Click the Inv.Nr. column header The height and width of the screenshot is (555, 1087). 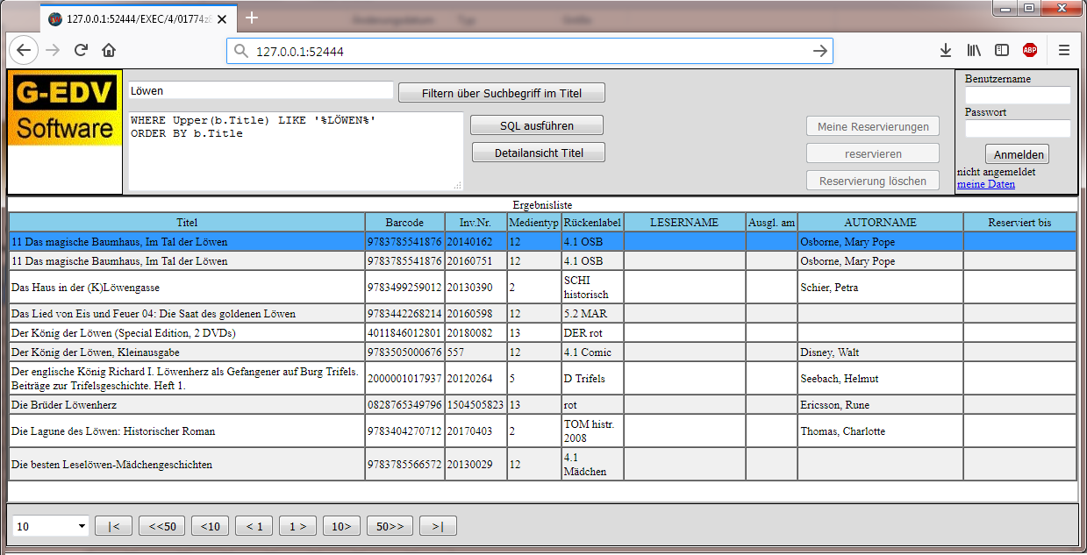coord(476,223)
